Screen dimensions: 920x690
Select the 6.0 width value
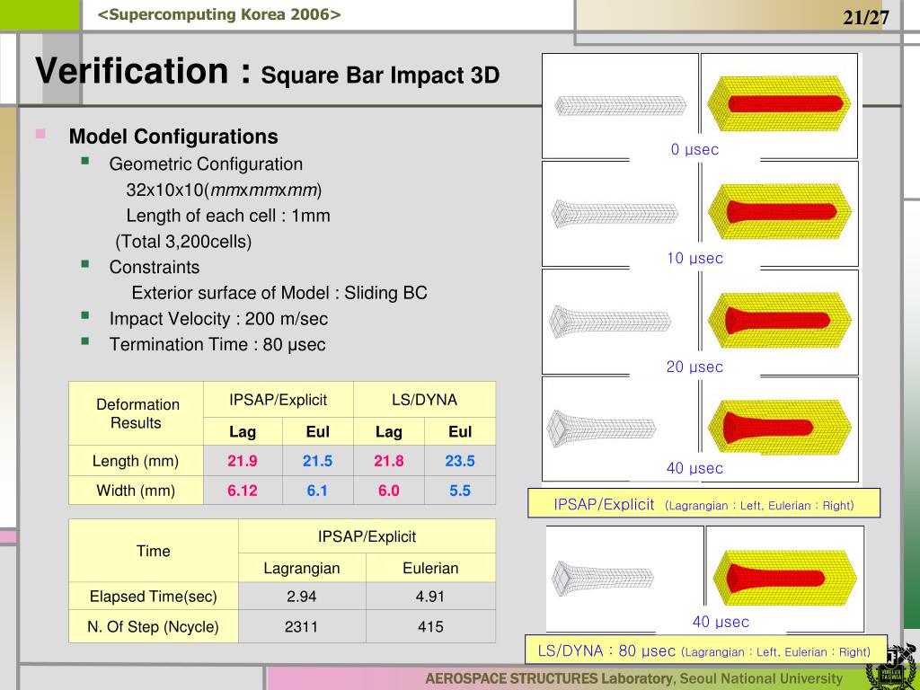(388, 490)
